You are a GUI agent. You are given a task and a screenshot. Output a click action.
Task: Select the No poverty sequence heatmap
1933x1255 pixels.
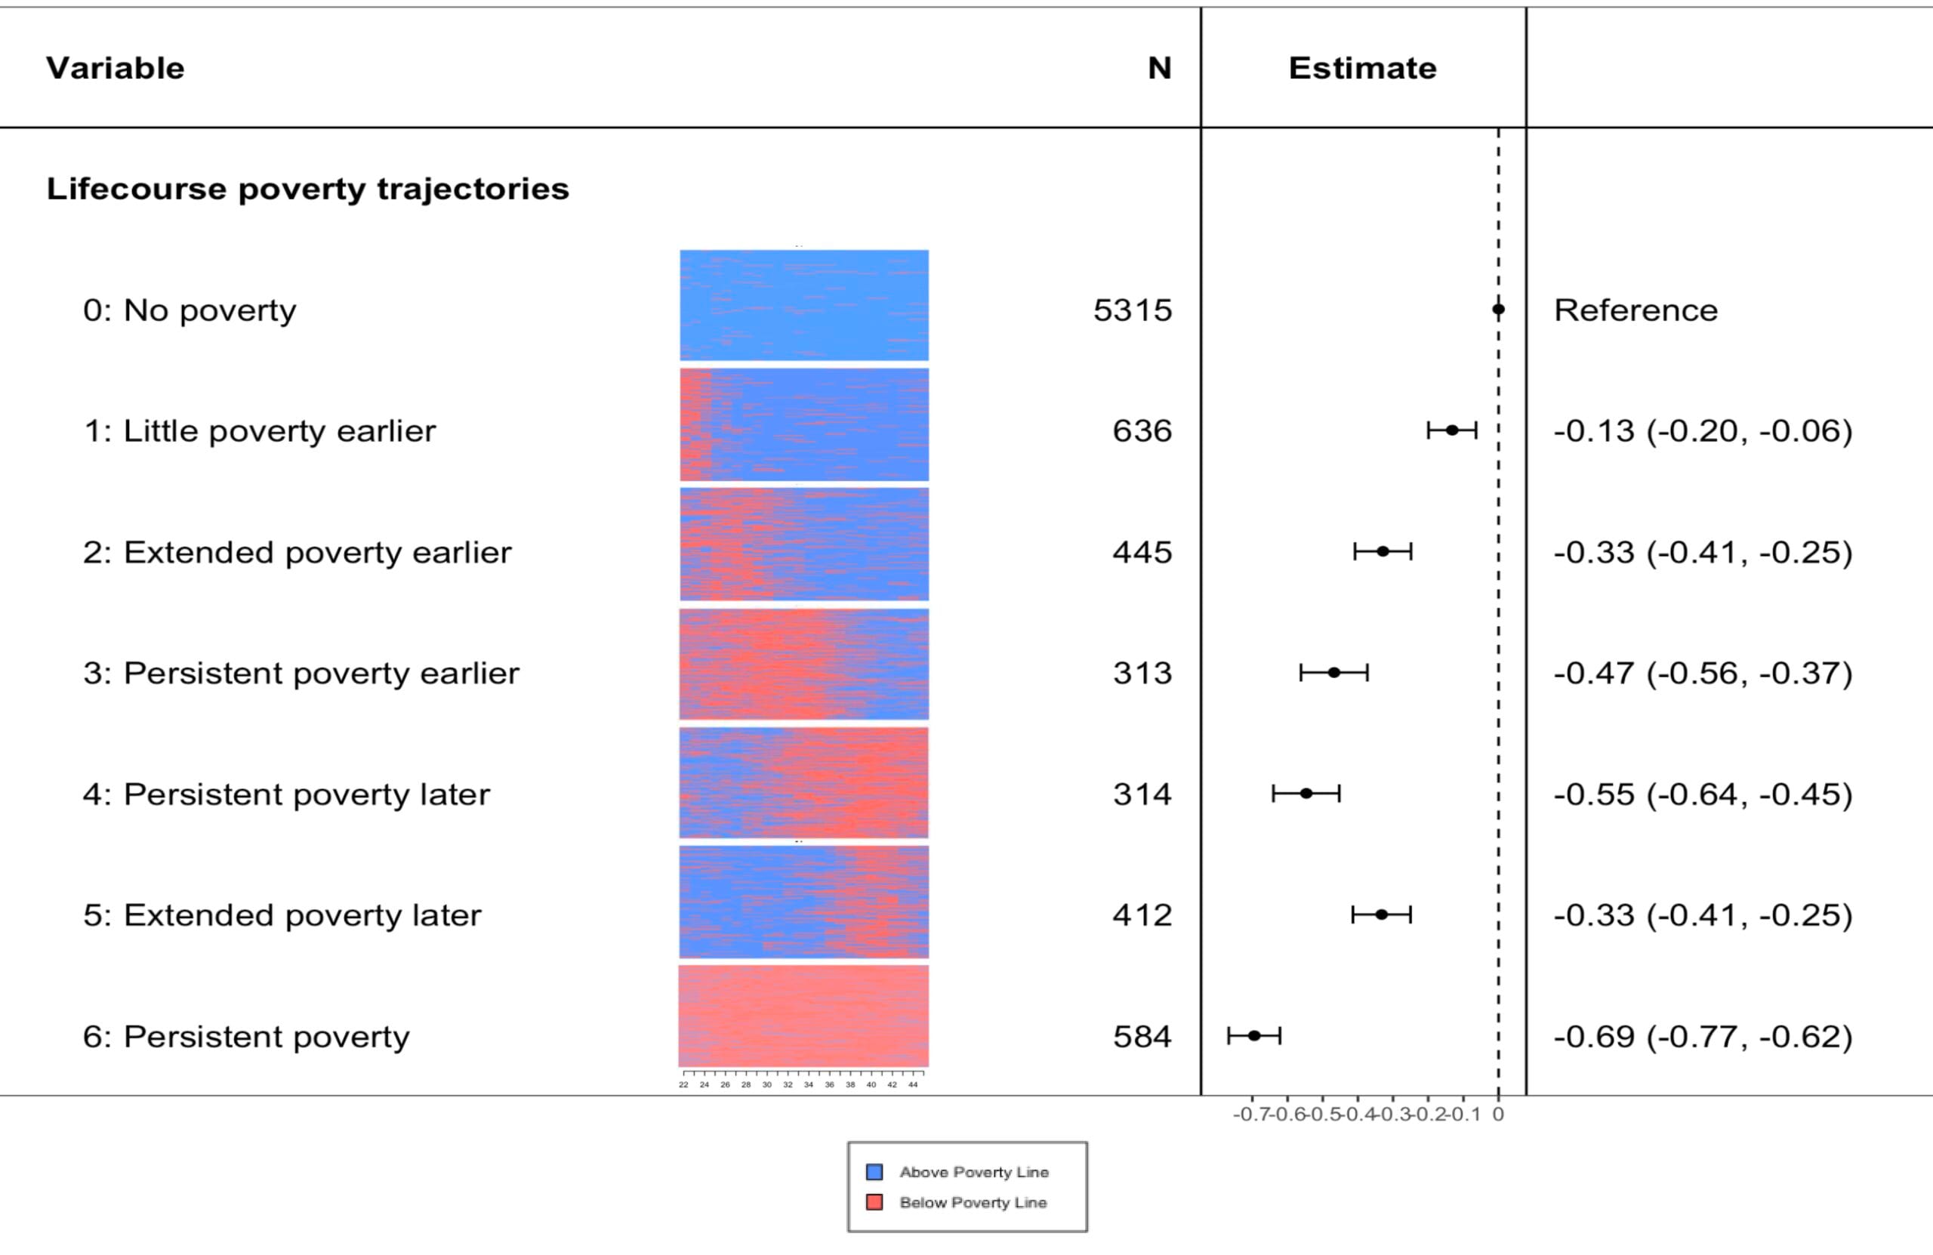tap(804, 304)
